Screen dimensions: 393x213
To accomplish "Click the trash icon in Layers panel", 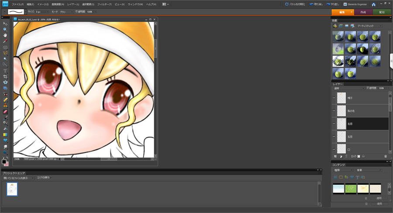I will (386, 156).
